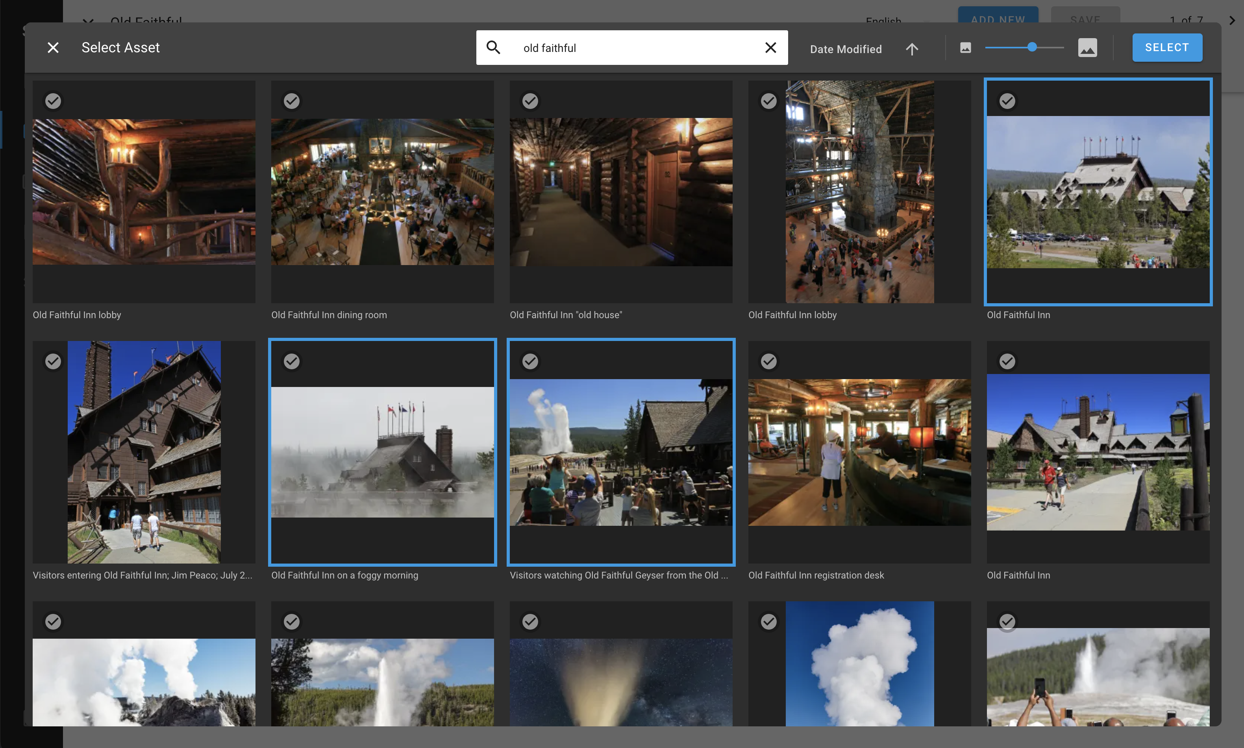
Task: Toggle checkmark on first Old Faithful Inn lobby
Action: [53, 101]
